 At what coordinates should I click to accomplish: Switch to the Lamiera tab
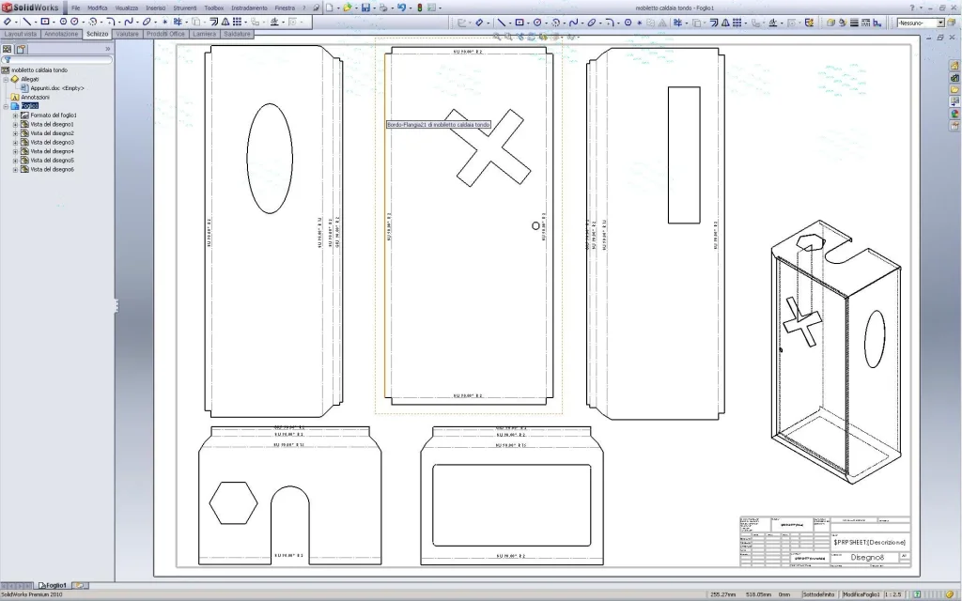(204, 34)
